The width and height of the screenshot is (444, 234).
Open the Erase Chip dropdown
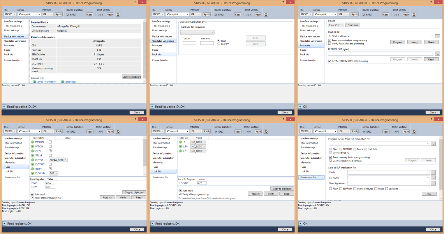336,25
